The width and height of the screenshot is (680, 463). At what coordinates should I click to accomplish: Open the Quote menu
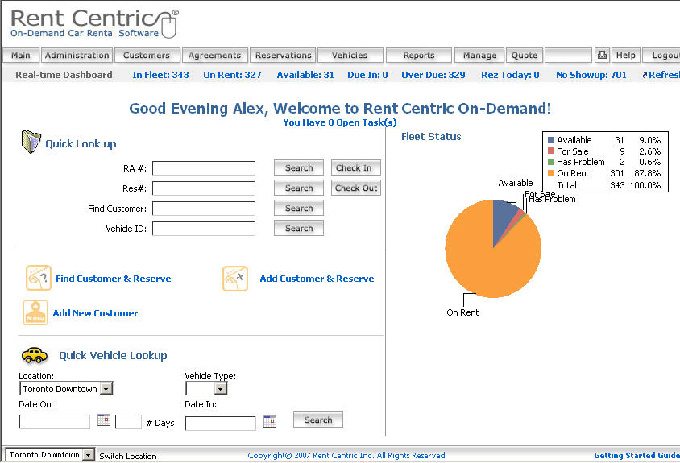point(525,55)
